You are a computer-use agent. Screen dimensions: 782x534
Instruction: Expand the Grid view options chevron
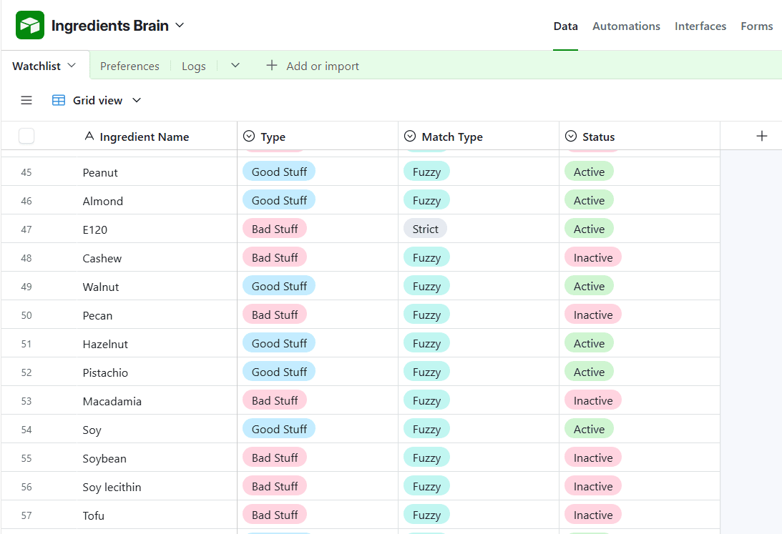(x=137, y=101)
